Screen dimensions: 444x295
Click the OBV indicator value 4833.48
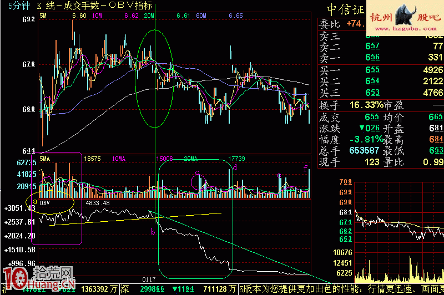[x=98, y=203]
